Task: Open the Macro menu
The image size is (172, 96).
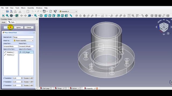Action: 23,8
